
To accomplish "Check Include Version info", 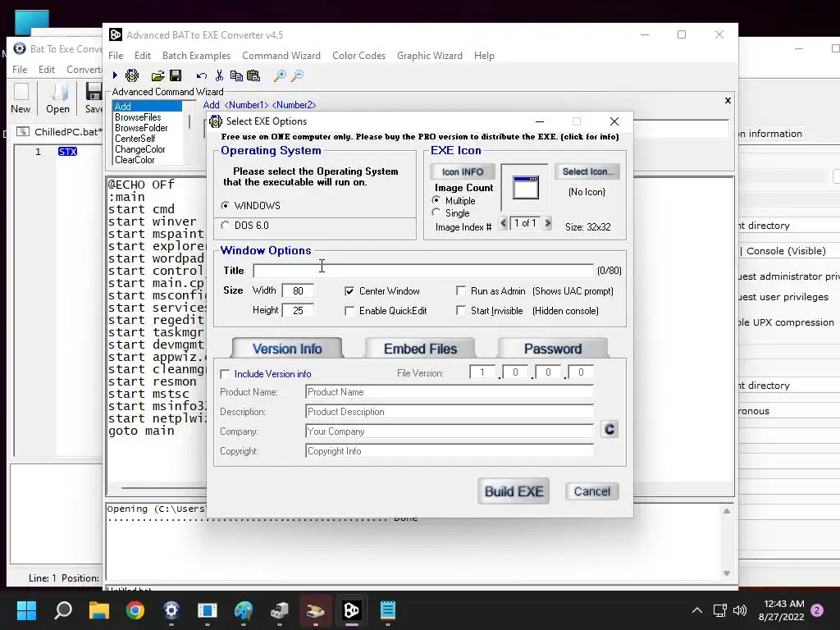I will click(x=225, y=374).
